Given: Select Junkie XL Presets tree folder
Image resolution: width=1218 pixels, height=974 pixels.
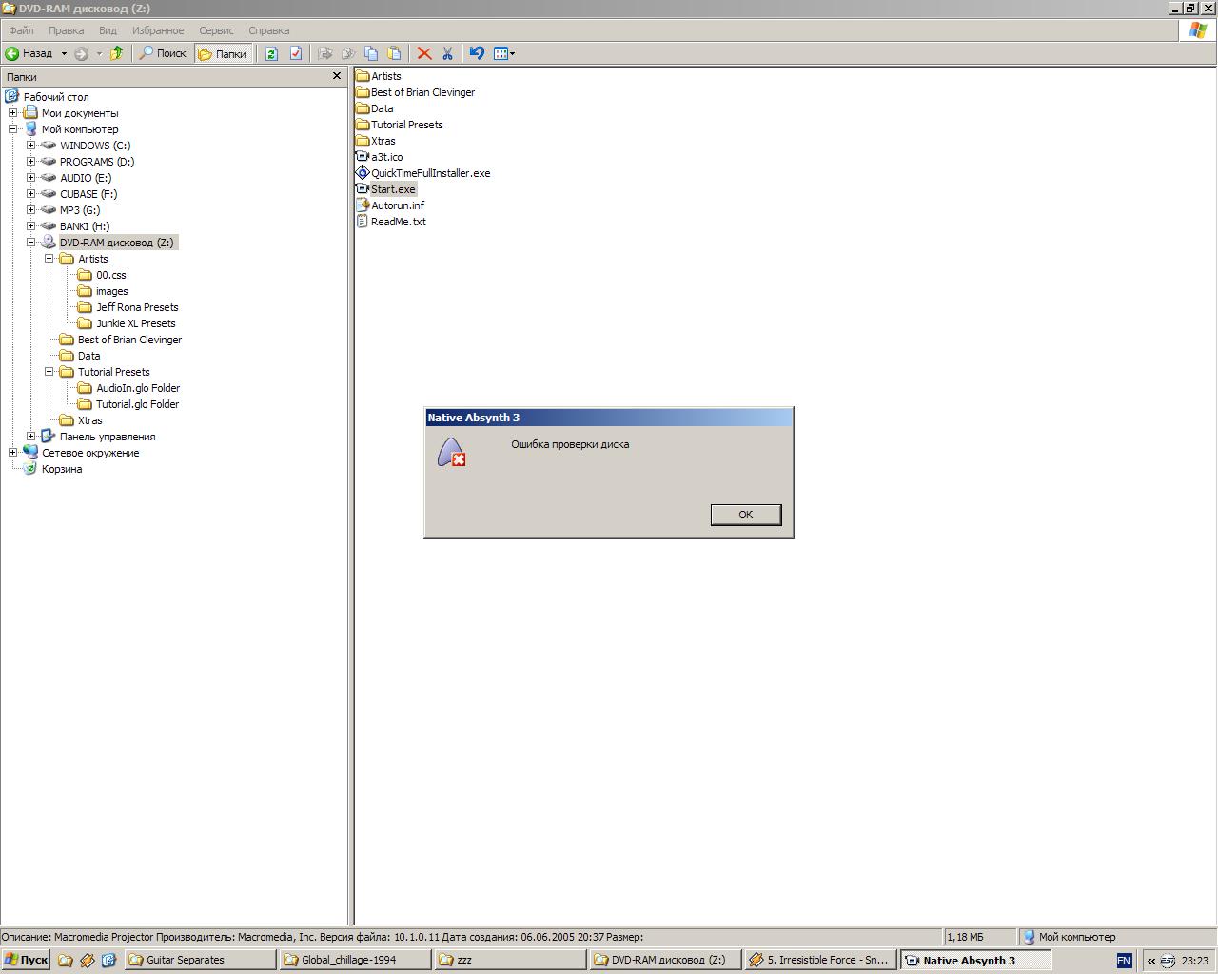Looking at the screenshot, I should [136, 323].
